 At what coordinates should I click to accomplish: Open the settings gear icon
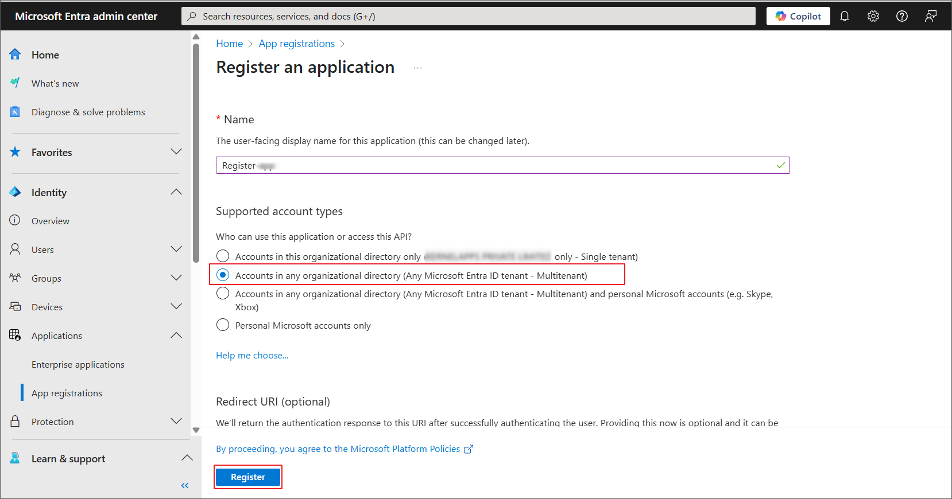[x=873, y=16]
